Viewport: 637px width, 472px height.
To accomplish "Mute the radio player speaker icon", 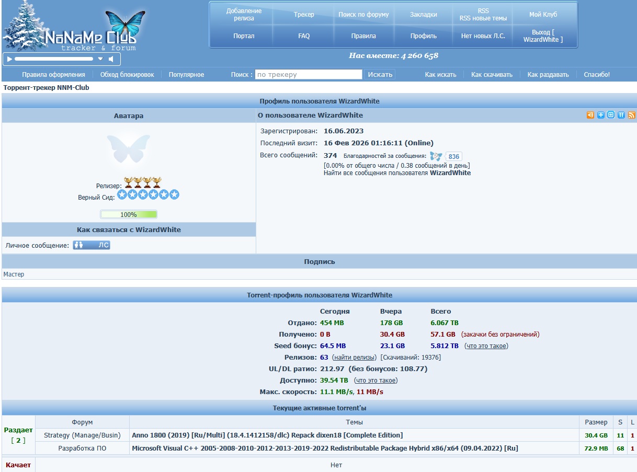I will [x=112, y=59].
